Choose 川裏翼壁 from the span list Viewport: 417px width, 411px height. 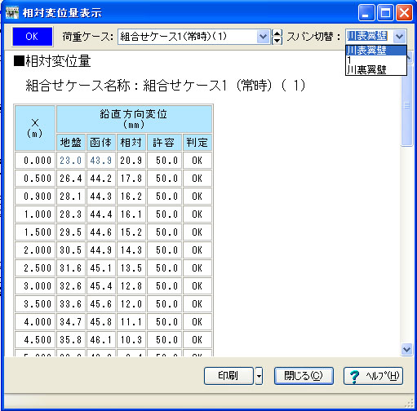click(x=375, y=69)
